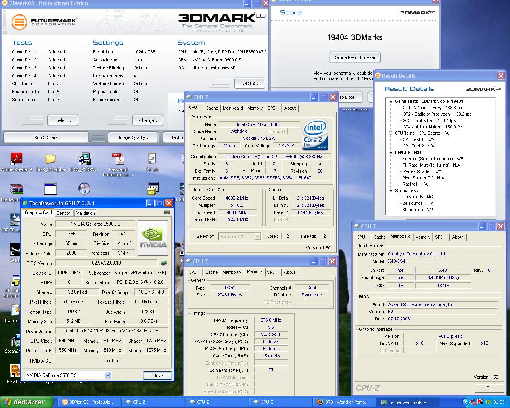510x408 pixels.
Task: Click the GPU-Z screenshot camera icon
Action: point(167,212)
